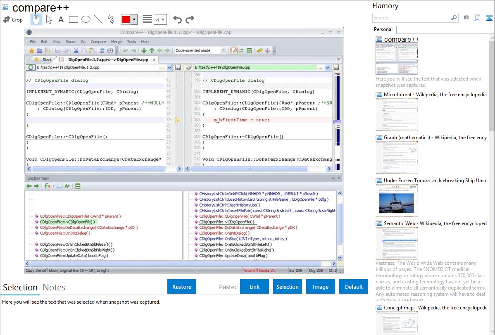Focus the Flamory search field
The height and width of the screenshot is (335, 495).
[411, 18]
